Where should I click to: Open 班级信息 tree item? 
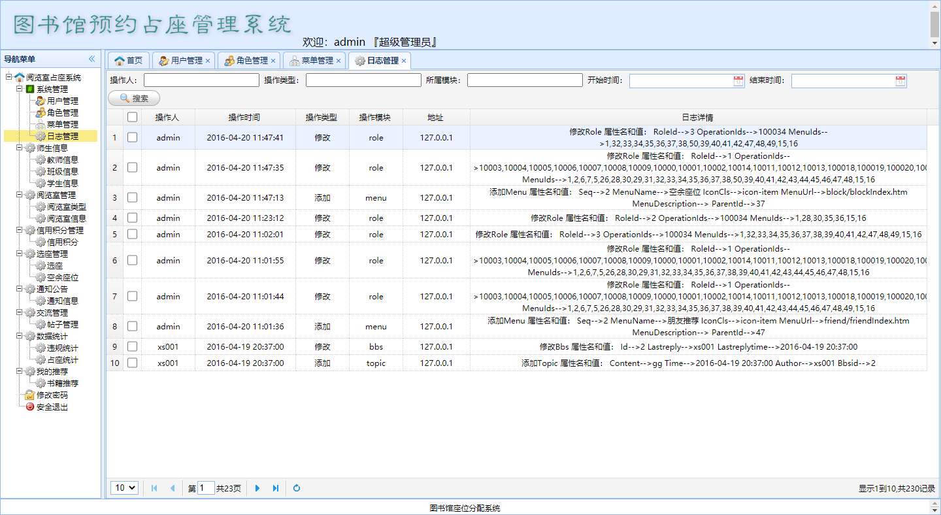coord(62,172)
